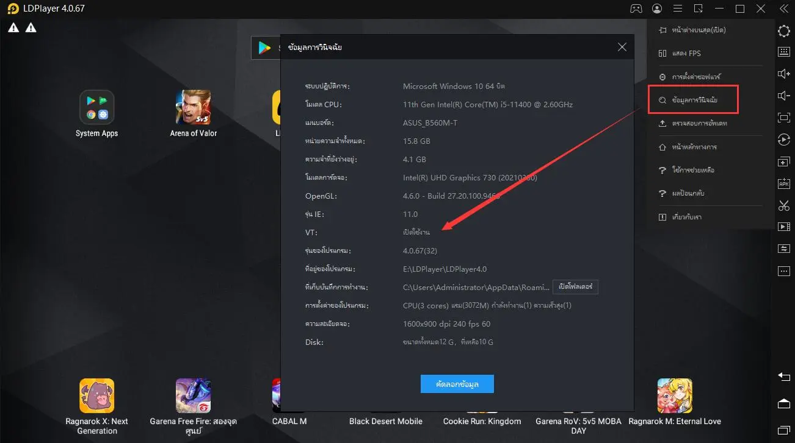
Task: Click the CPU model value i5-11400
Action: tap(488, 105)
